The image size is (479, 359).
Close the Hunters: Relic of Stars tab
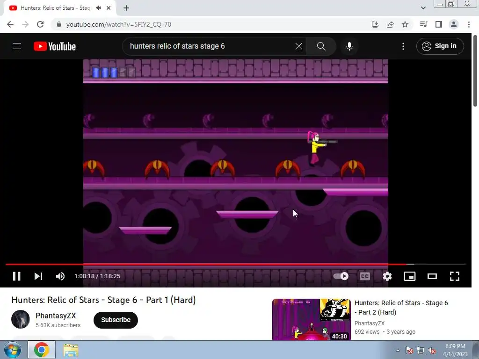point(109,8)
